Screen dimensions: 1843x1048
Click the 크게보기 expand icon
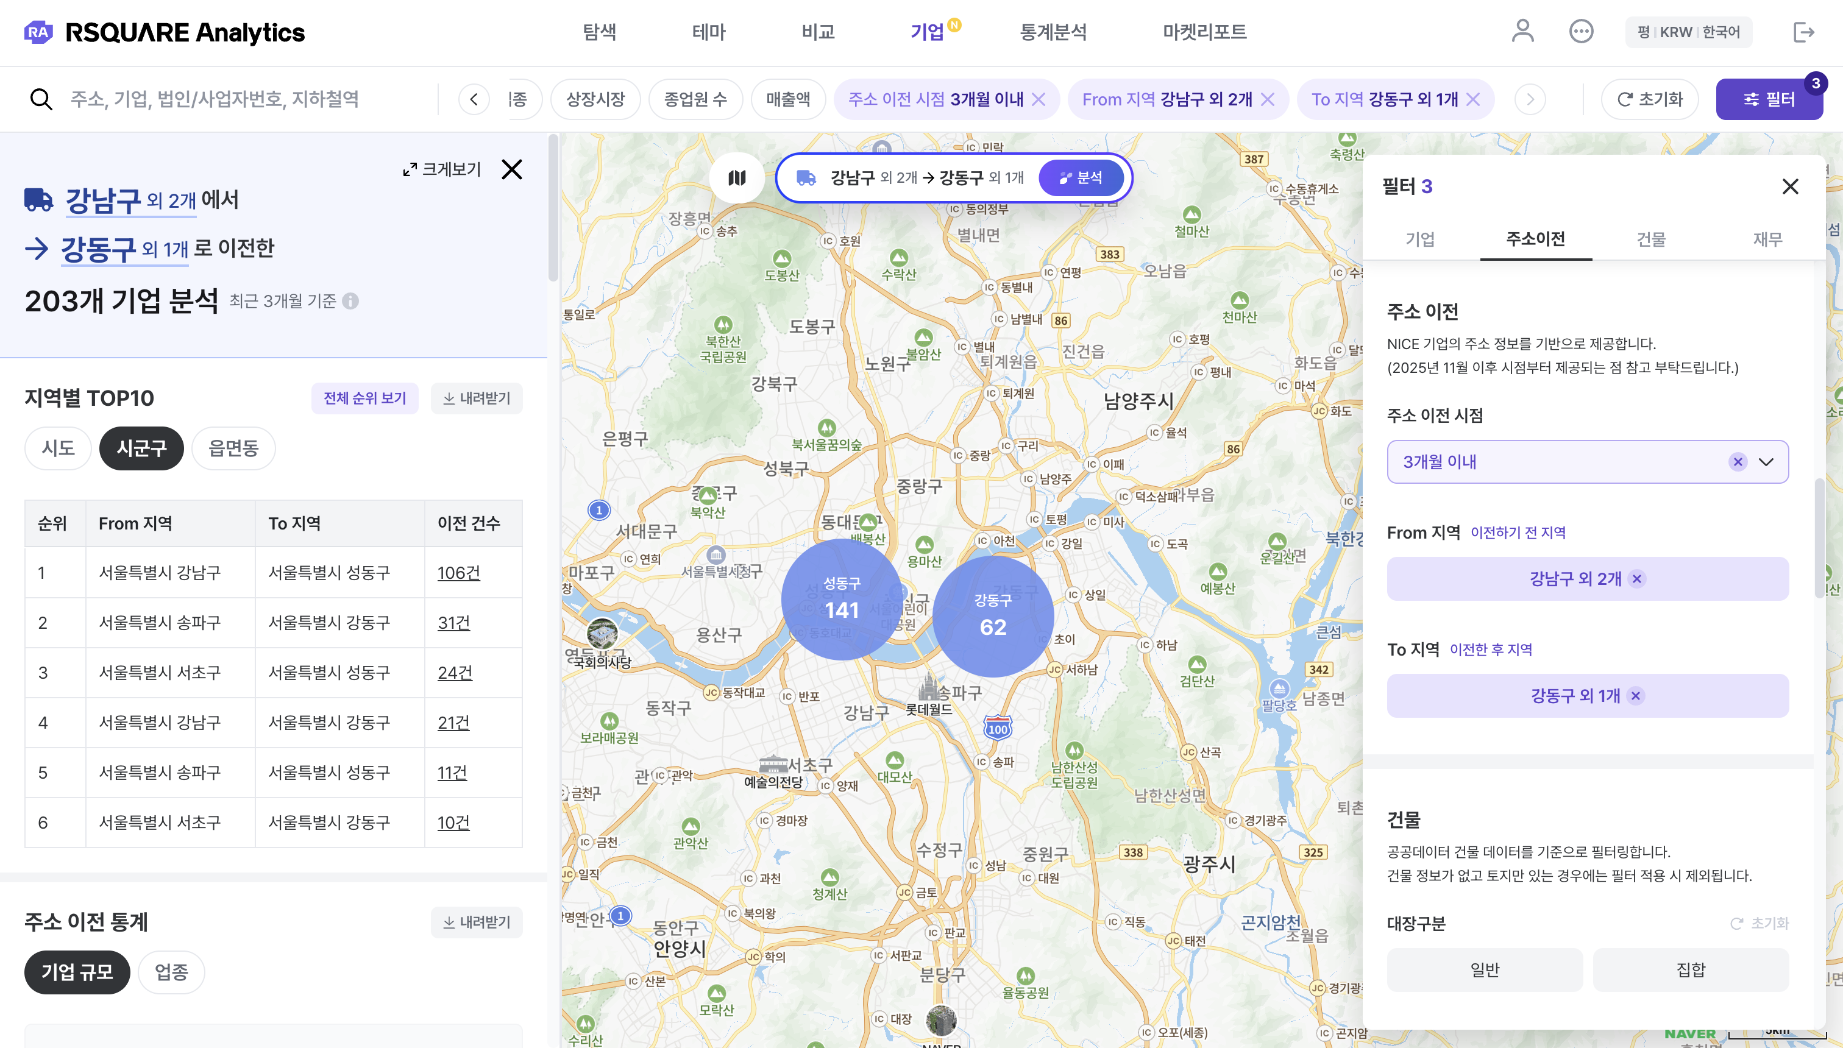(x=410, y=169)
